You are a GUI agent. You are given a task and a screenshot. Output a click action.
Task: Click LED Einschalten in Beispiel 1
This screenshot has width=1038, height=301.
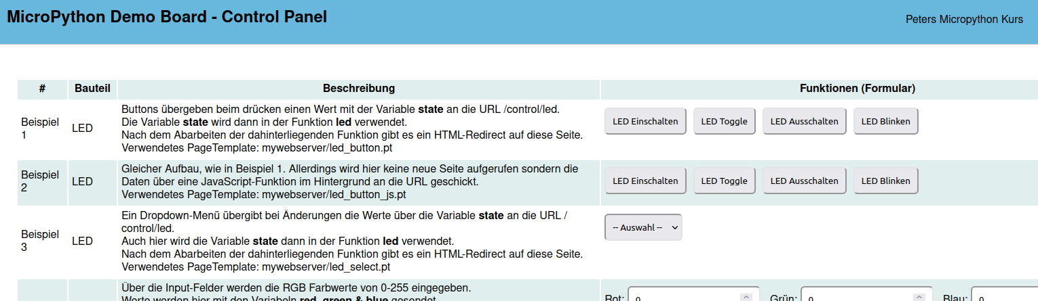[x=645, y=122]
